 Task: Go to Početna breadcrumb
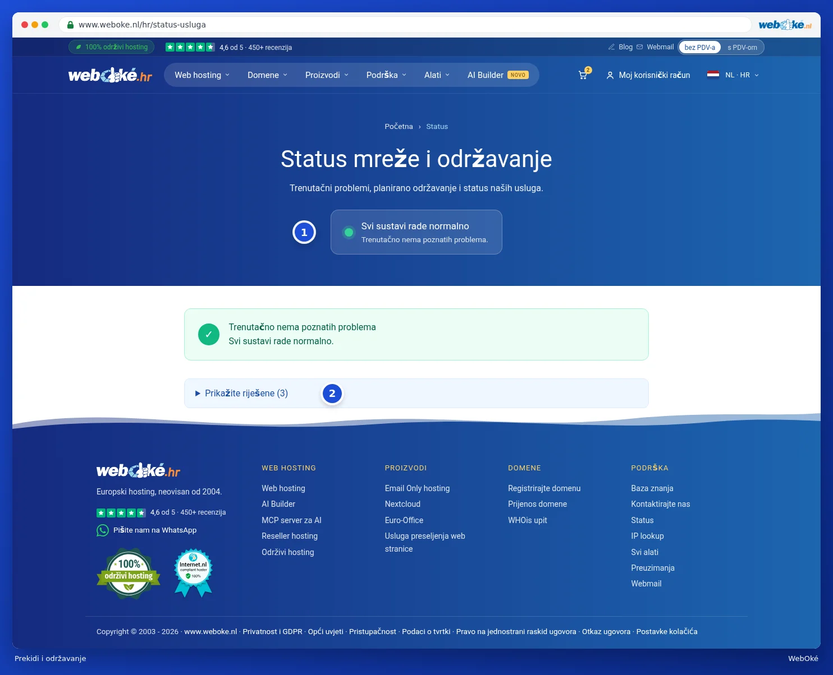(x=399, y=127)
